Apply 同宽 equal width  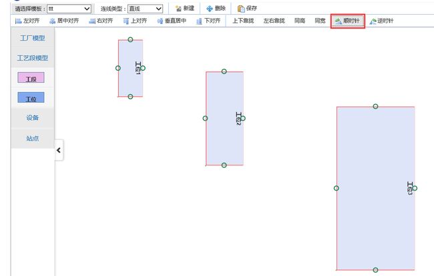tap(320, 21)
